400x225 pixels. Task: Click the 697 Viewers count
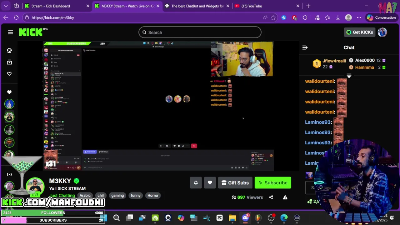(247, 197)
